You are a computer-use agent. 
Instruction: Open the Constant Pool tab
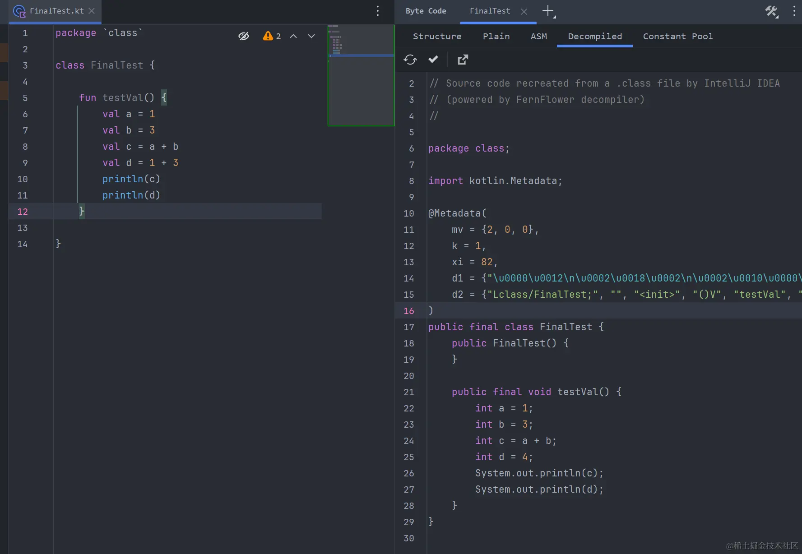click(678, 36)
